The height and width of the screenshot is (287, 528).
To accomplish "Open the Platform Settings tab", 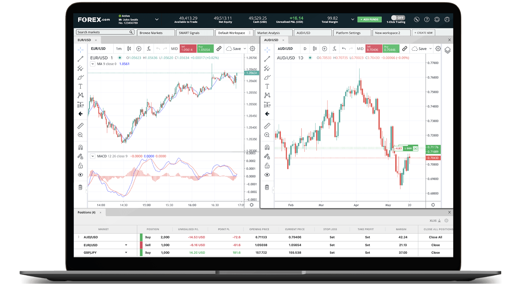I will click(351, 32).
